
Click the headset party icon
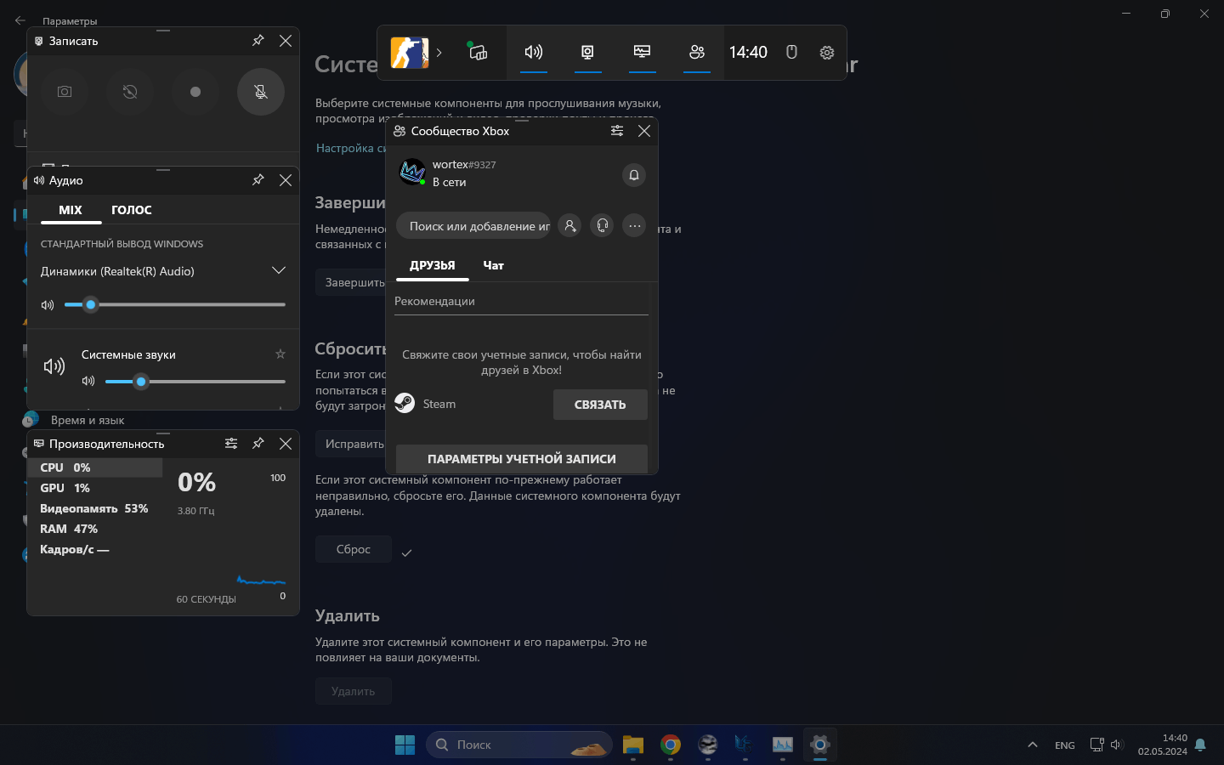pyautogui.click(x=602, y=225)
